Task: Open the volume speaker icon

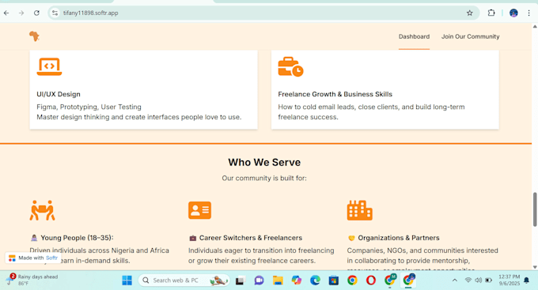Action: click(479, 280)
